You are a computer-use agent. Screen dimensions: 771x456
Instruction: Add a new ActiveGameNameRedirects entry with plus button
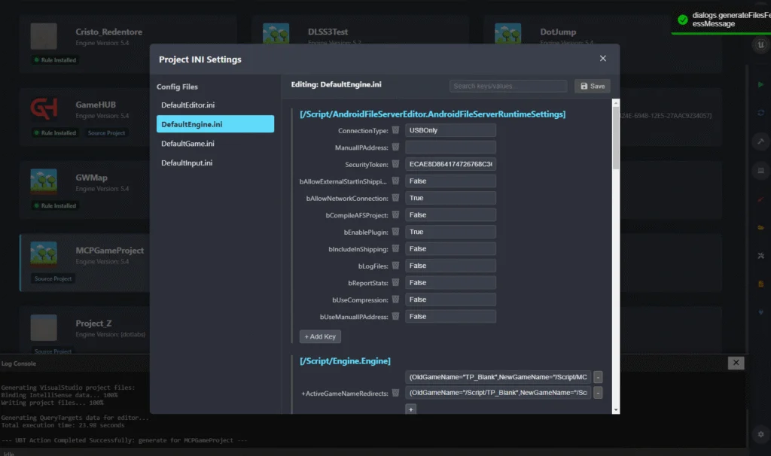pyautogui.click(x=410, y=409)
